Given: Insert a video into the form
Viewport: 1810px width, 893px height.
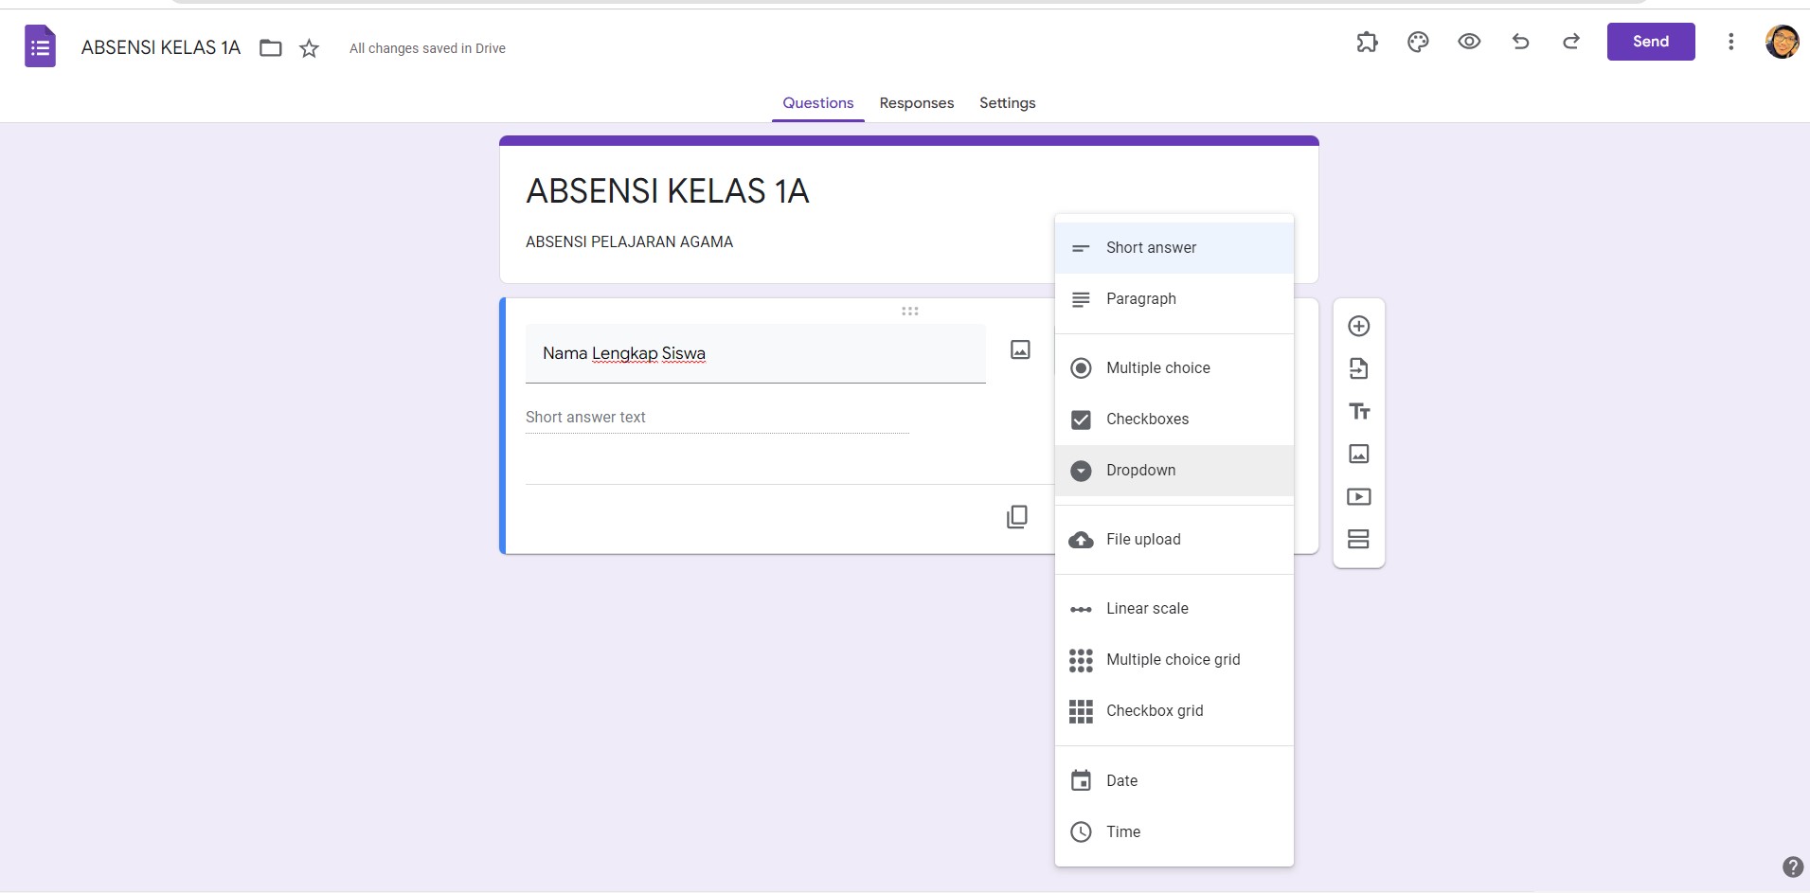Looking at the screenshot, I should (1358, 496).
